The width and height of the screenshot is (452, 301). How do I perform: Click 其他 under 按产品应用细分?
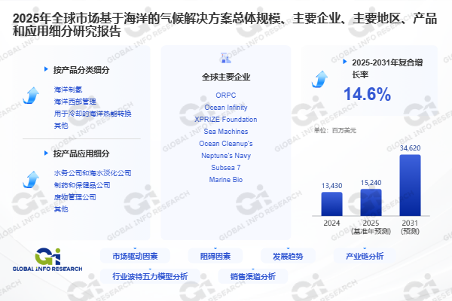[x=61, y=209]
